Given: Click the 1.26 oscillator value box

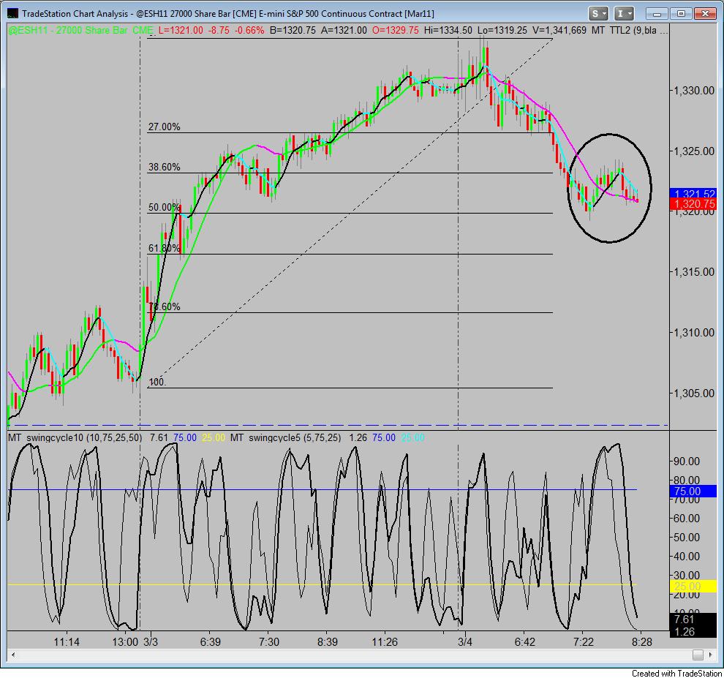Looking at the screenshot, I should 693,632.
